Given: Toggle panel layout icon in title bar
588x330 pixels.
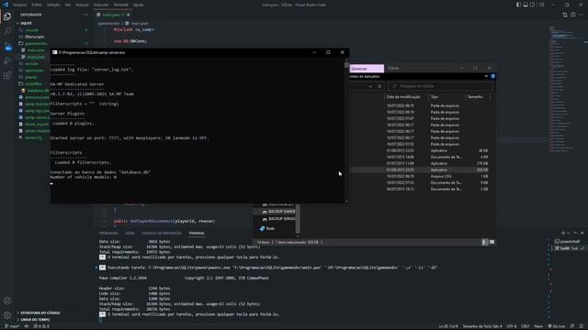Looking at the screenshot, I should tap(526, 5).
